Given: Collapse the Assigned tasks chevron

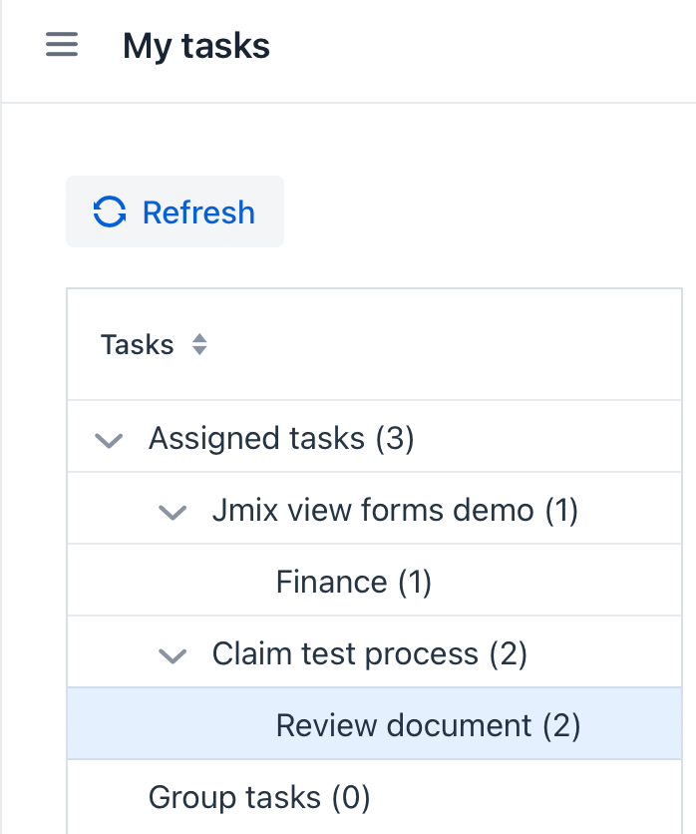Looking at the screenshot, I should [x=109, y=439].
